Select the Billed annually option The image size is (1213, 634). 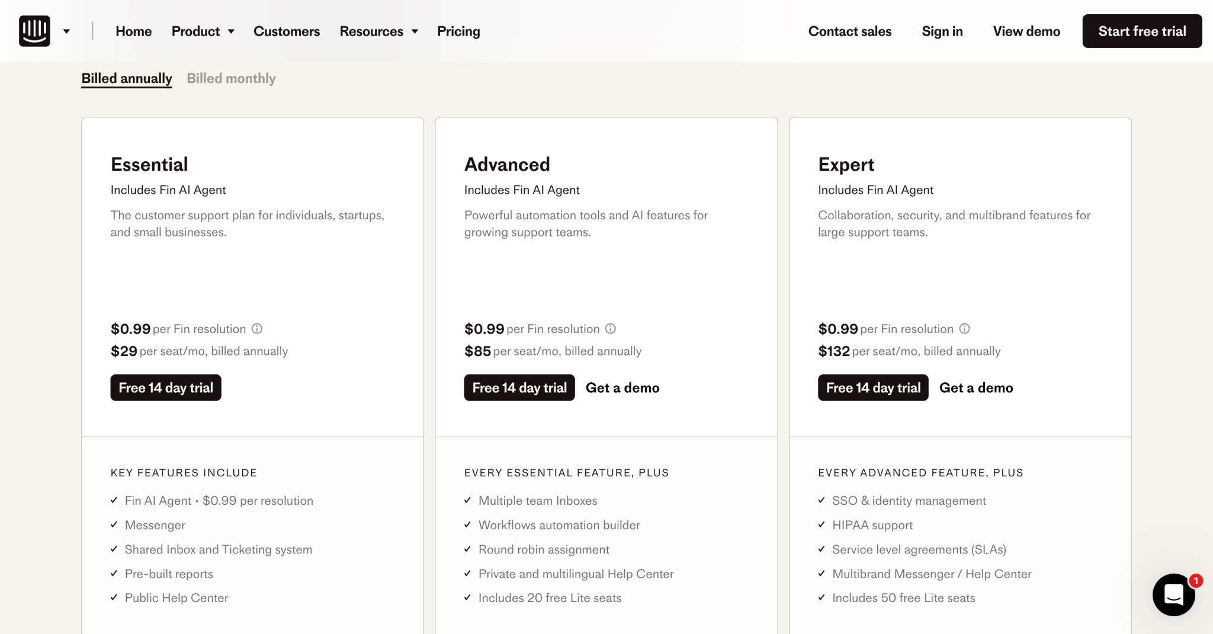tap(126, 78)
